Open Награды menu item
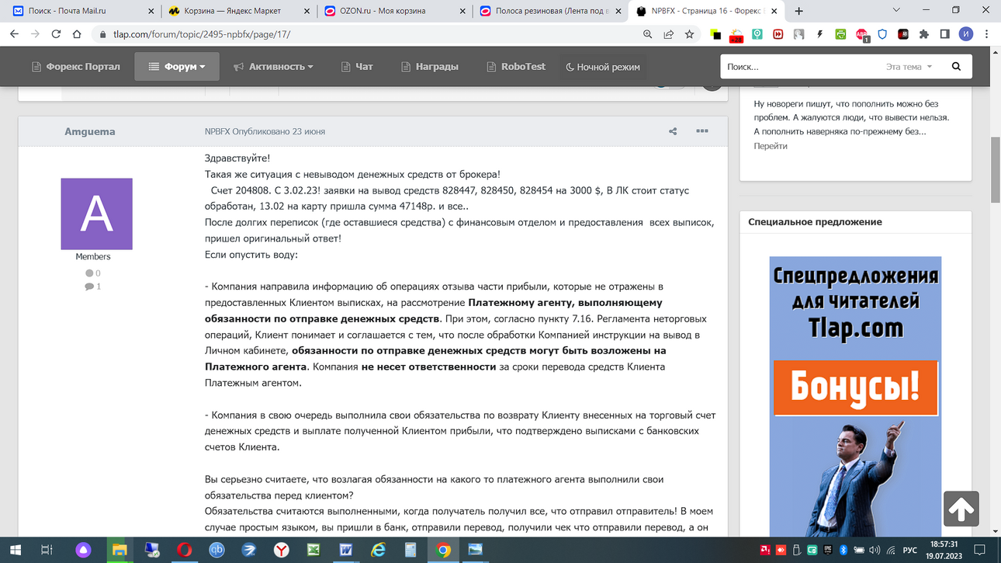 (430, 67)
